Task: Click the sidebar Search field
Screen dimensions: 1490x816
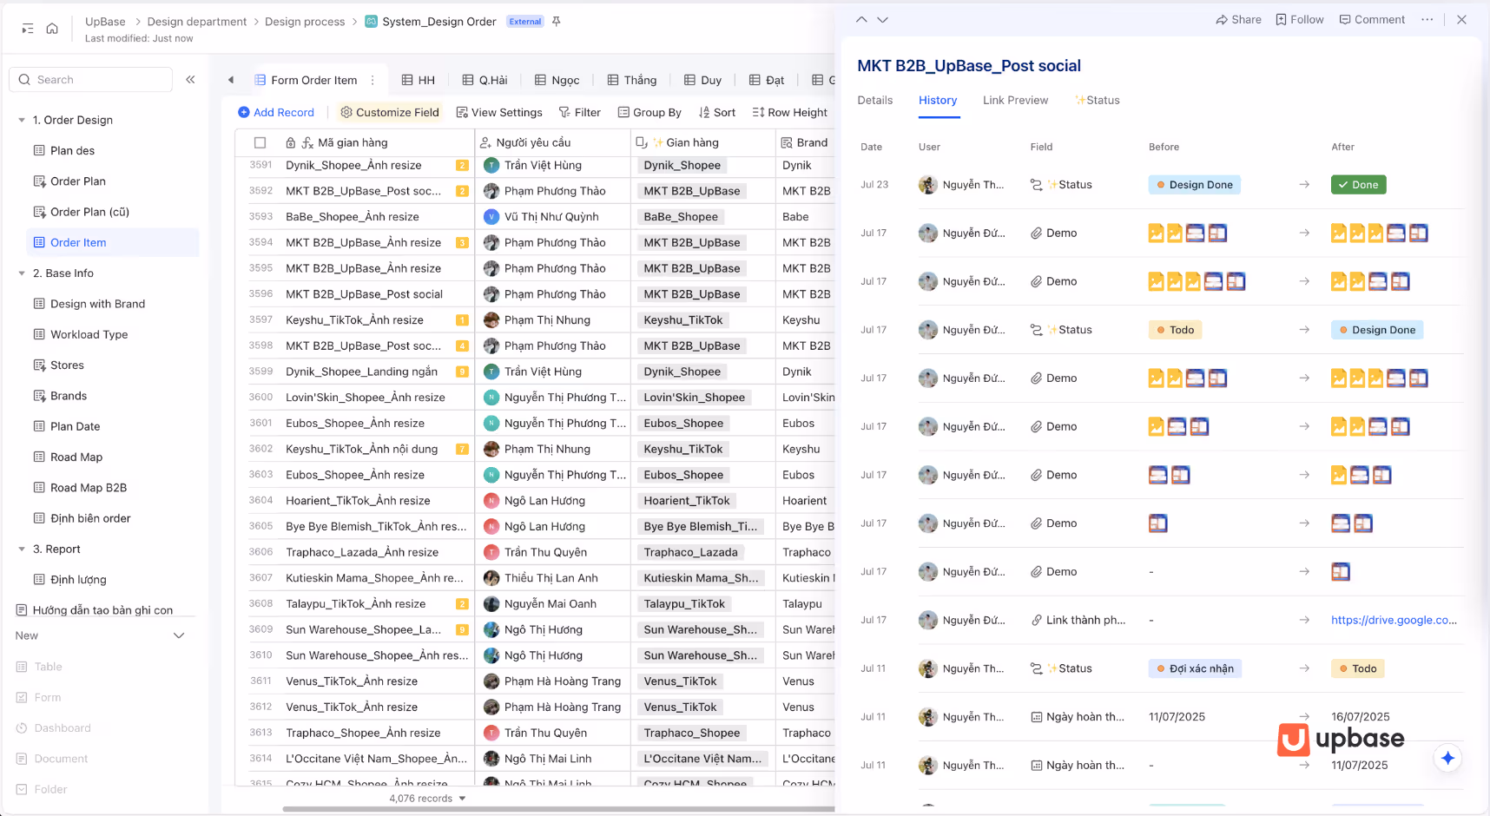Action: click(x=91, y=80)
